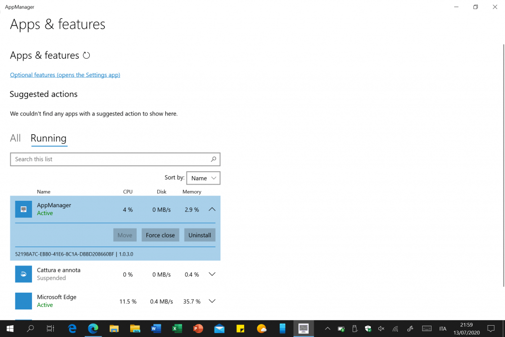Open Word from the taskbar
Screen dimensions: 505x337
(x=156, y=328)
